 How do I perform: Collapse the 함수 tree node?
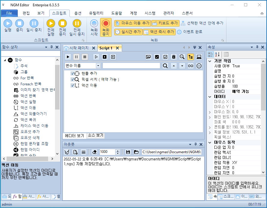5,60
